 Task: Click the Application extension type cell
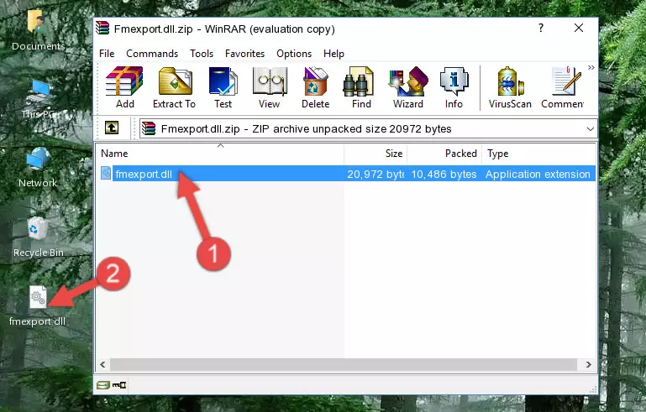[538, 174]
